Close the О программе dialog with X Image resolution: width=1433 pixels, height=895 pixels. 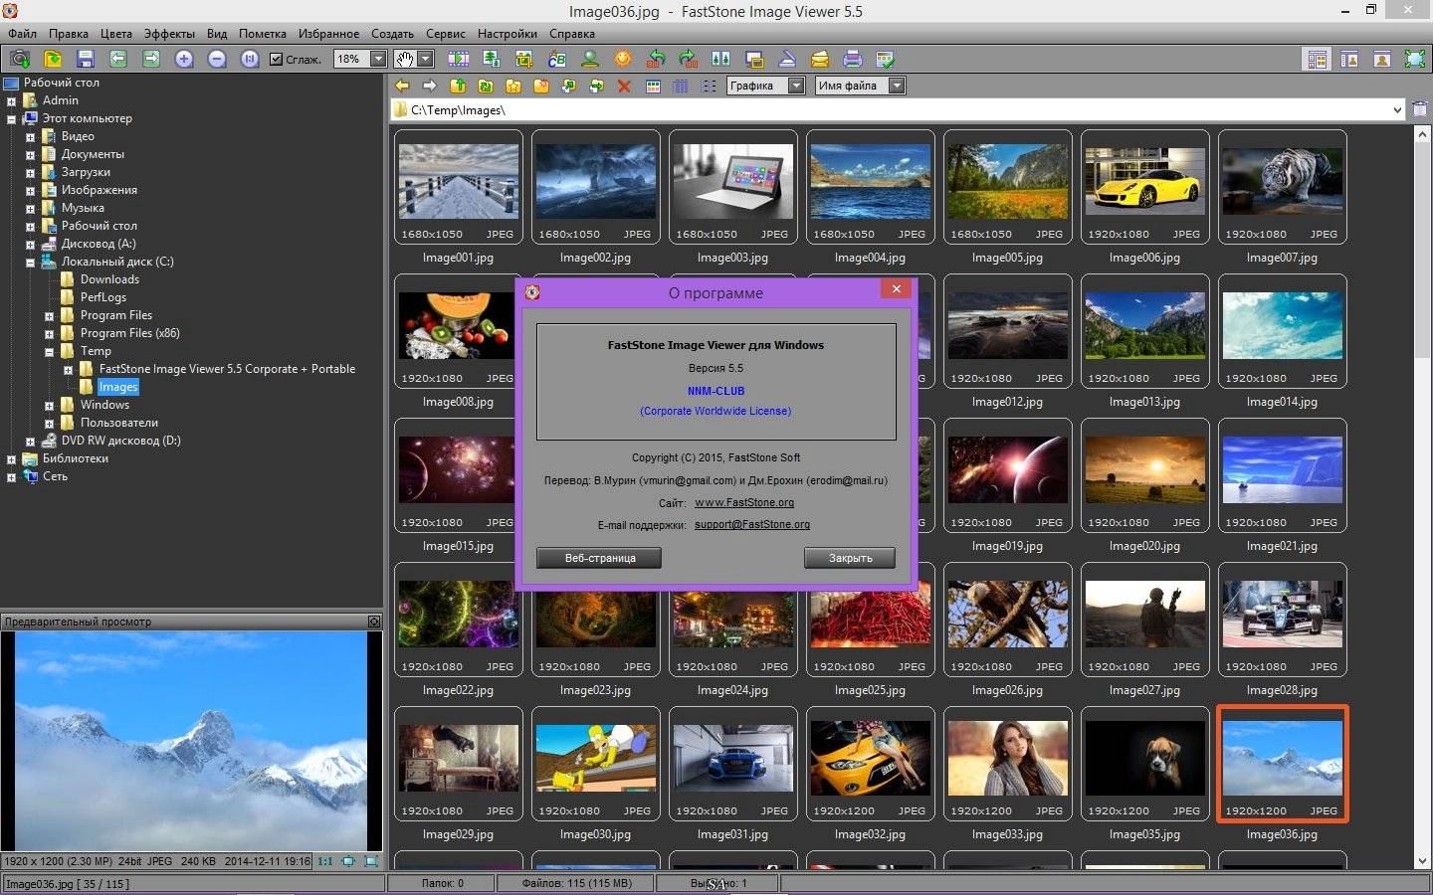896,289
